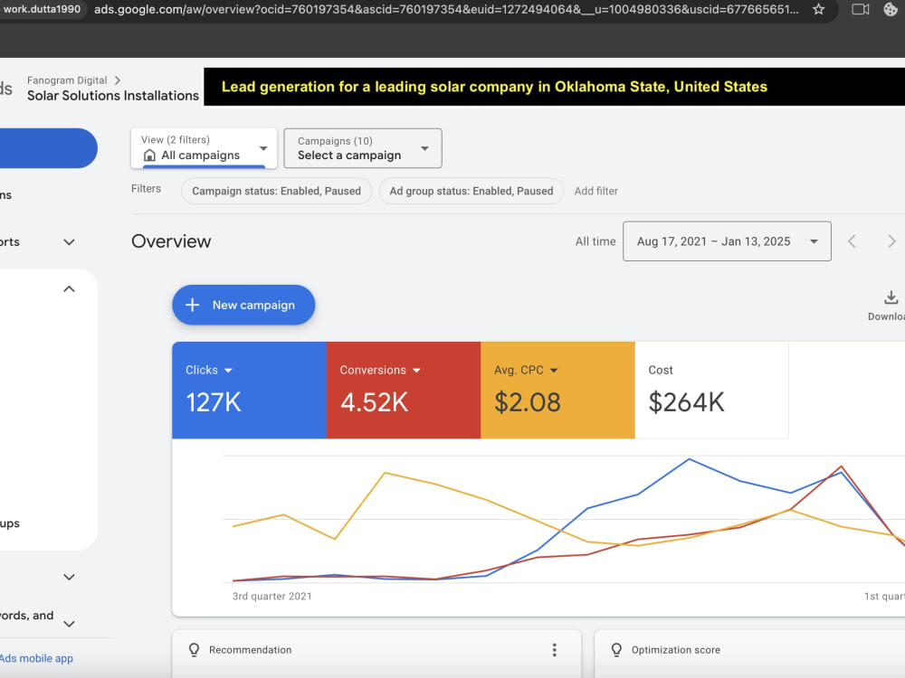Click the browser address bar URL
Viewport: 905px width, 678px height.
(x=446, y=9)
